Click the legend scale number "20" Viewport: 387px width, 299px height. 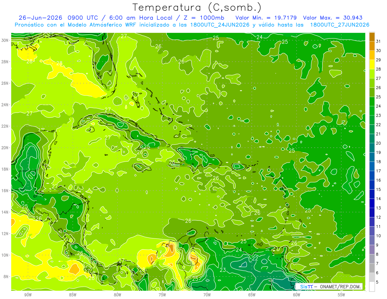click(379, 143)
